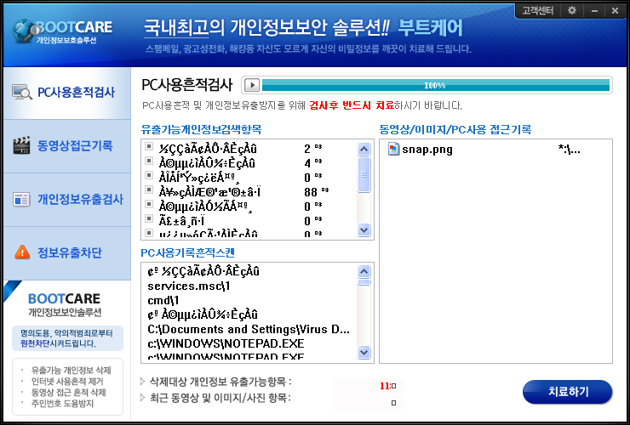Click the snap.png file icon
630x425 pixels.
[x=393, y=149]
